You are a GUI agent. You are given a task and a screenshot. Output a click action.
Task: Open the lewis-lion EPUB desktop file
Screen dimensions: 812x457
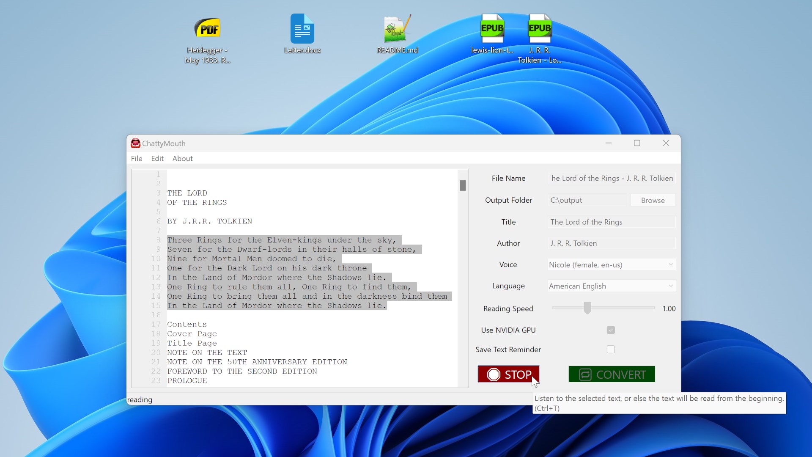(492, 34)
